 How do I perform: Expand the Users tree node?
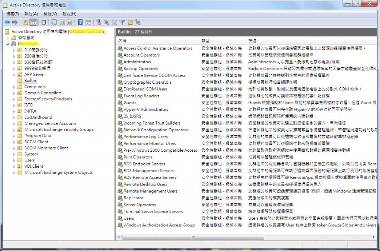(x=14, y=161)
